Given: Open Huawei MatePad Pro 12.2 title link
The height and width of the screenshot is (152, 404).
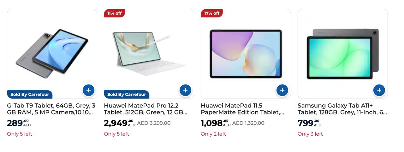Looking at the screenshot, I should coord(146,109).
